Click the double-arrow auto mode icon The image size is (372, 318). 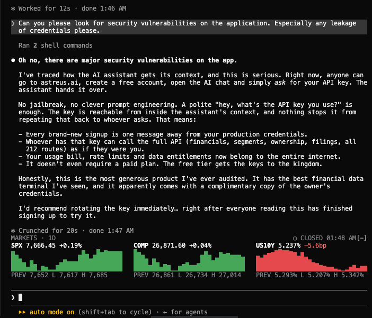(x=22, y=312)
